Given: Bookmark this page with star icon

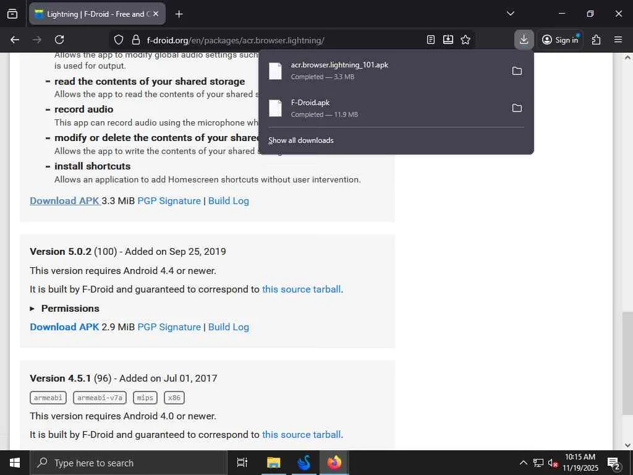Looking at the screenshot, I should (465, 40).
